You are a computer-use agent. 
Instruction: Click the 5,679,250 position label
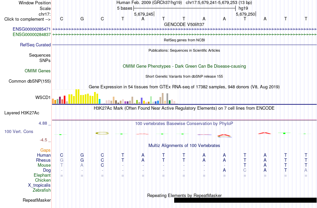point(246,14)
